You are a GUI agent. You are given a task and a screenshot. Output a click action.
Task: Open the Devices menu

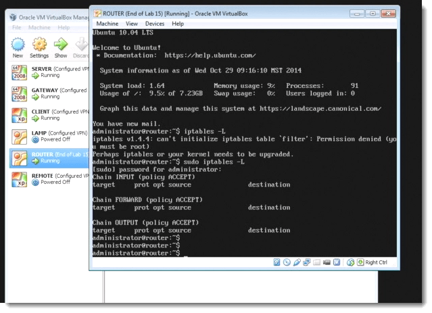point(155,24)
